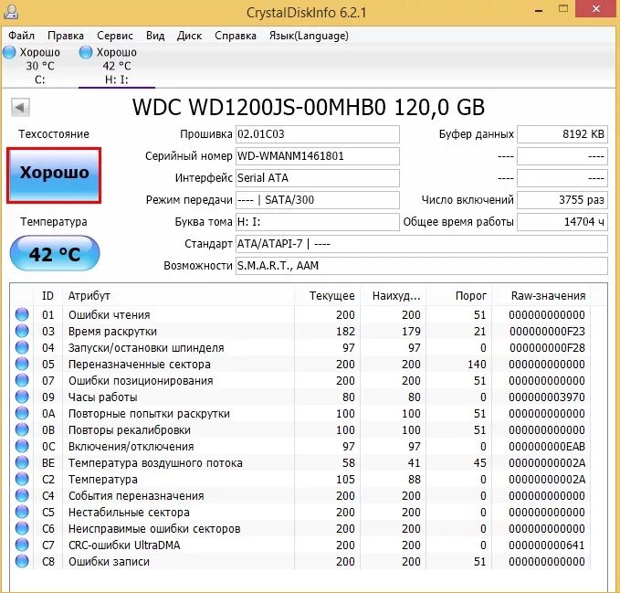Viewport: 620px width, 593px height.
Task: Open the Сервис menu
Action: click(x=115, y=36)
